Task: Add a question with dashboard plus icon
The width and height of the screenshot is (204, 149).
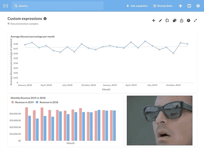Action: click(153, 21)
